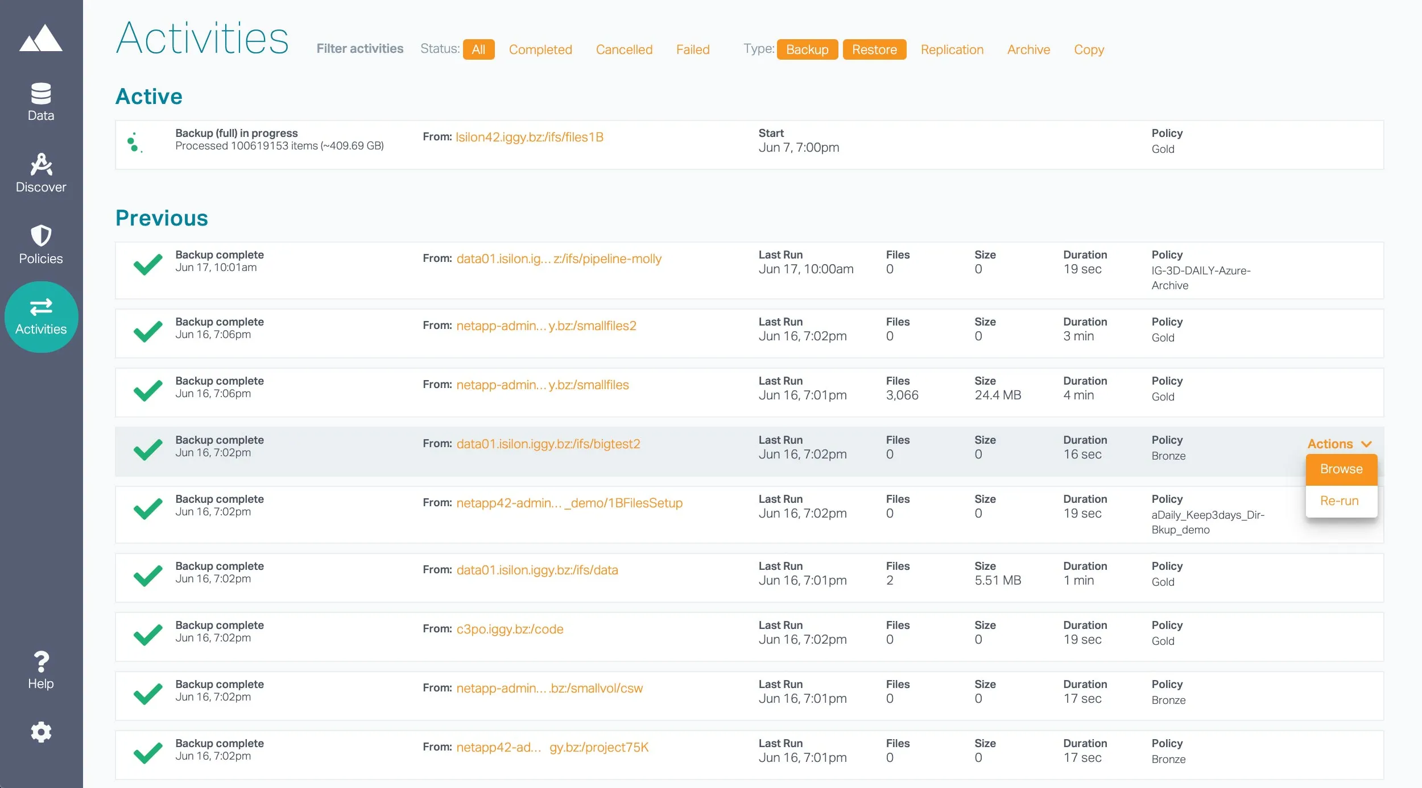The height and width of the screenshot is (788, 1422).
Task: Open the Discover compass icon
Action: (x=41, y=165)
